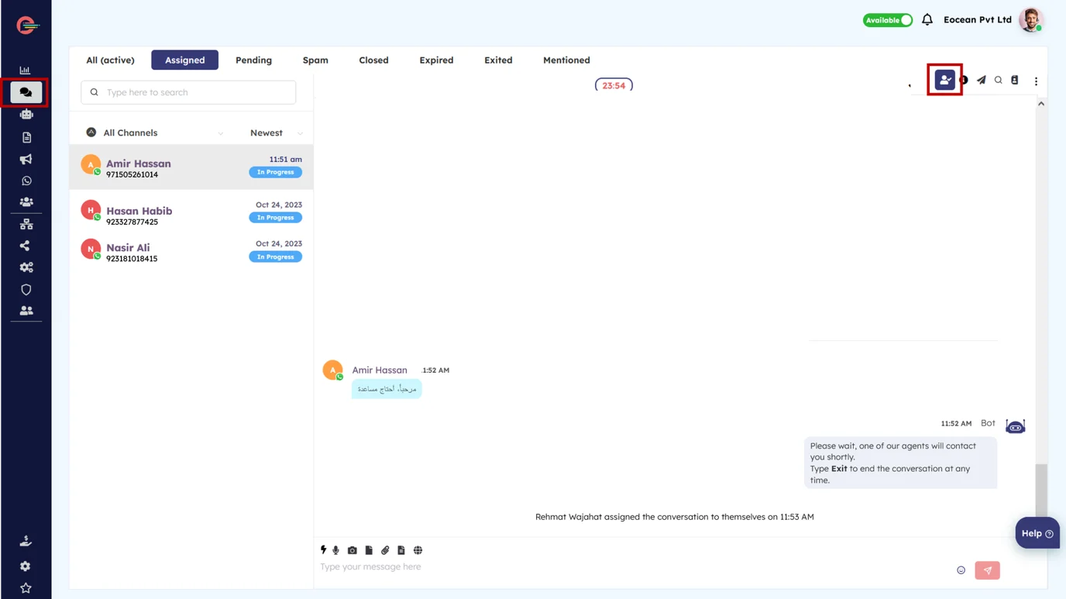Open the notification bell
The height and width of the screenshot is (599, 1066).
click(x=927, y=20)
